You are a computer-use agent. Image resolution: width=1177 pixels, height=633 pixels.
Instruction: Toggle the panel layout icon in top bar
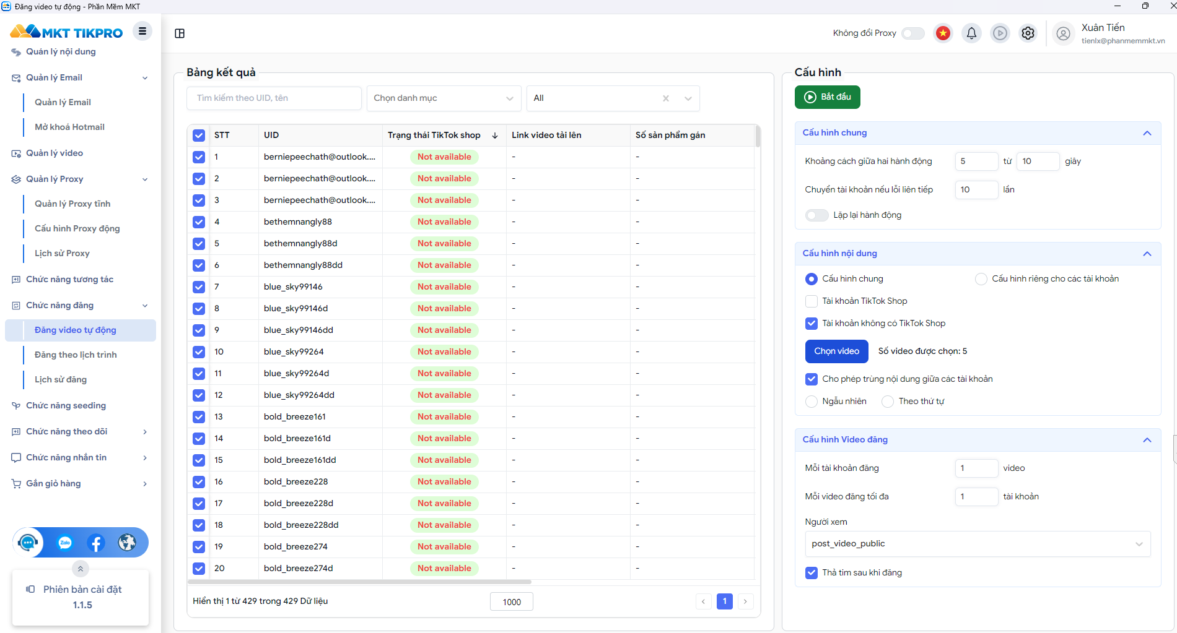180,33
